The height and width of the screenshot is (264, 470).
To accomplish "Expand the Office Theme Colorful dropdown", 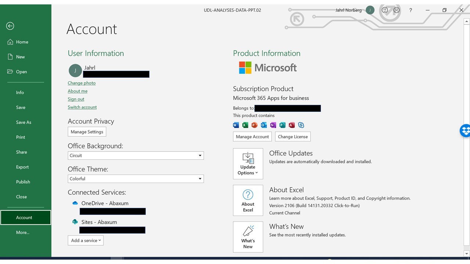I will tap(136, 179).
